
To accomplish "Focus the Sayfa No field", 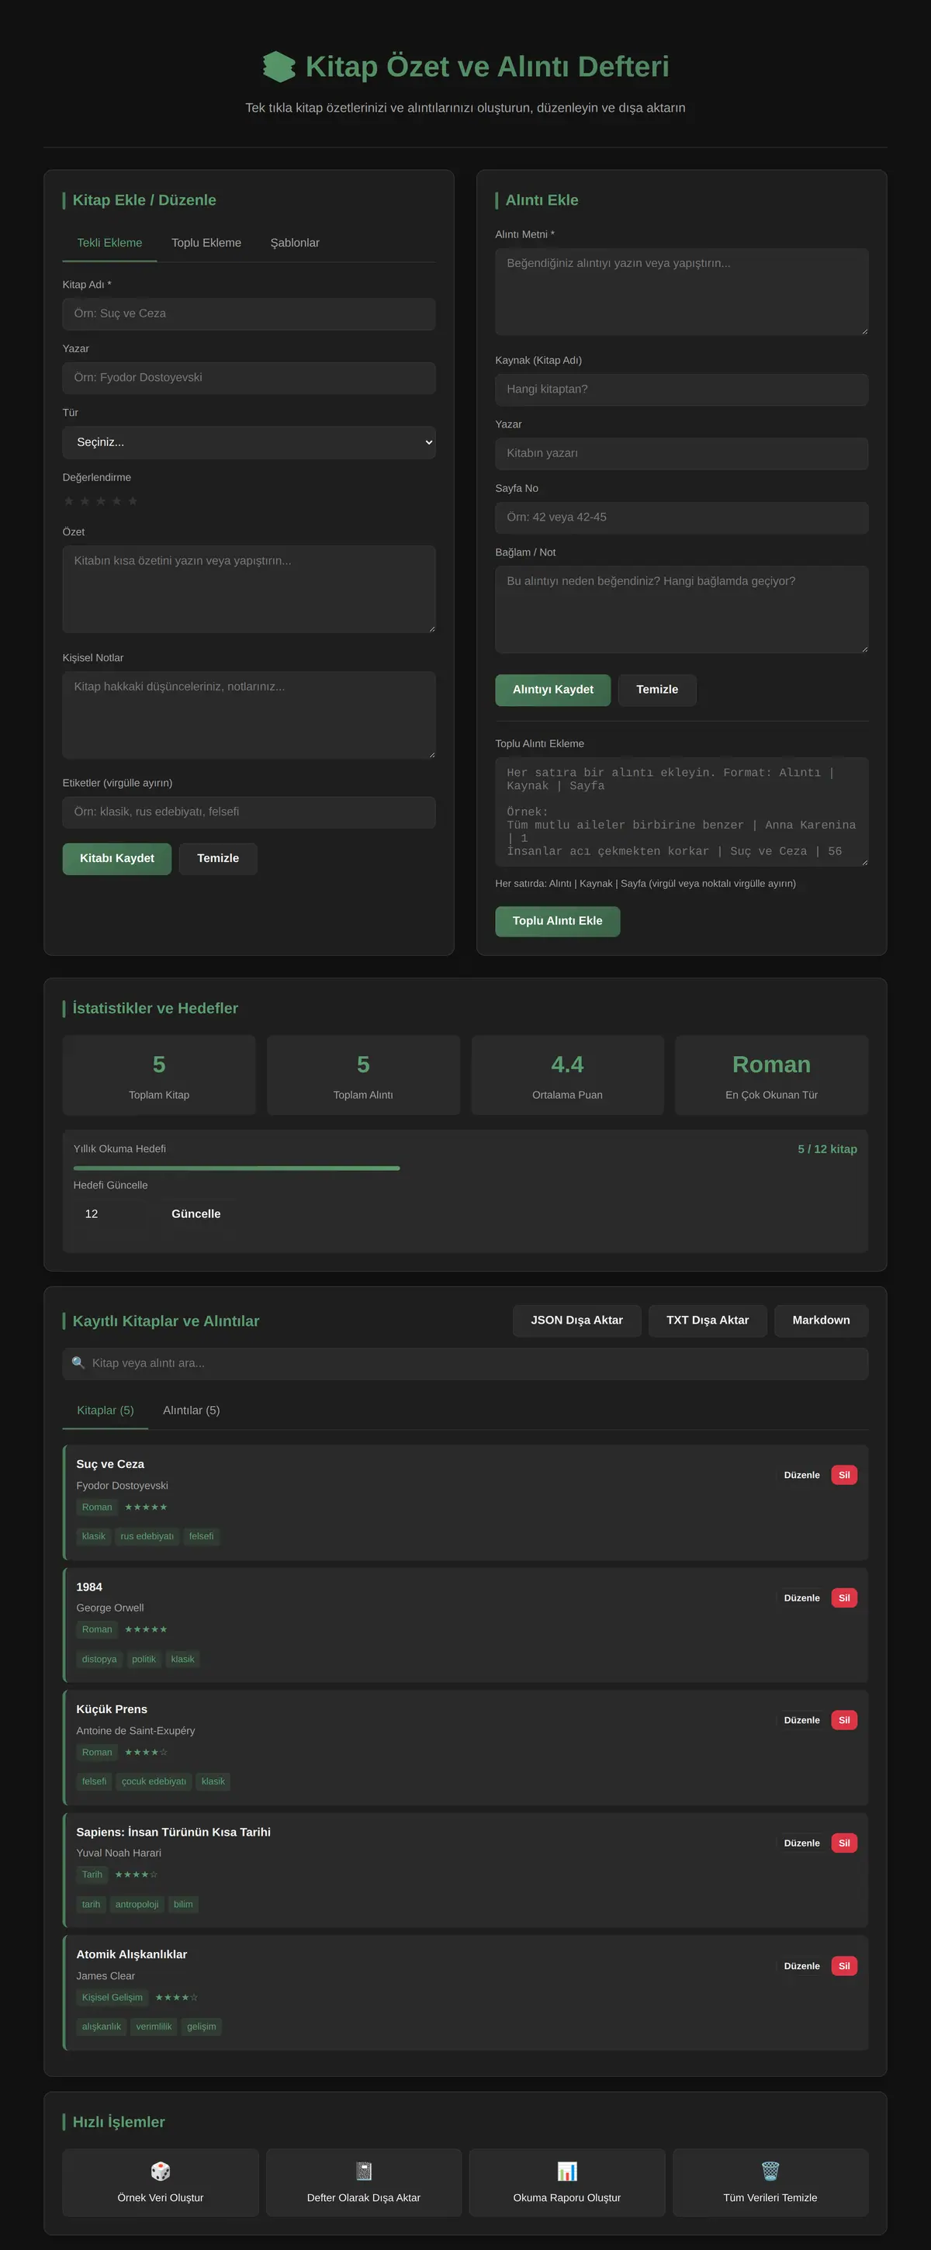I will point(682,517).
